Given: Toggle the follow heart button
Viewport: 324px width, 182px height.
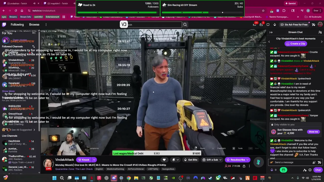Looking at the screenshot, I should 164,160.
